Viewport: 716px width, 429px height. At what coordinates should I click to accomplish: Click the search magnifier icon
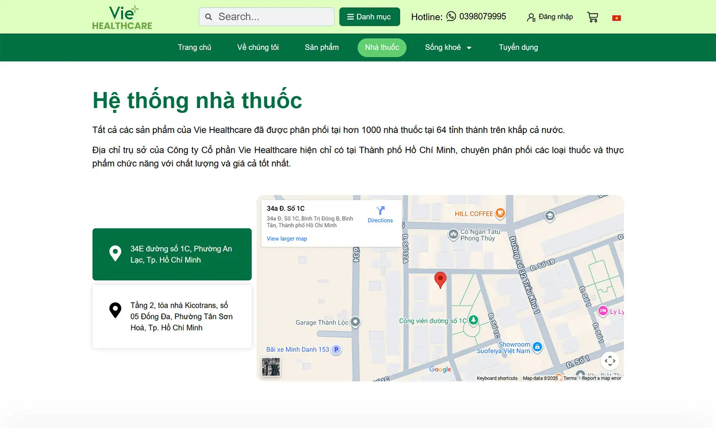(x=209, y=17)
